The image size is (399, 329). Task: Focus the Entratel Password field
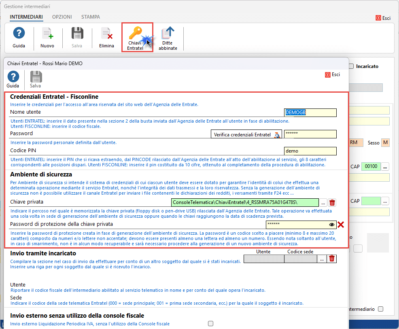coord(310,134)
